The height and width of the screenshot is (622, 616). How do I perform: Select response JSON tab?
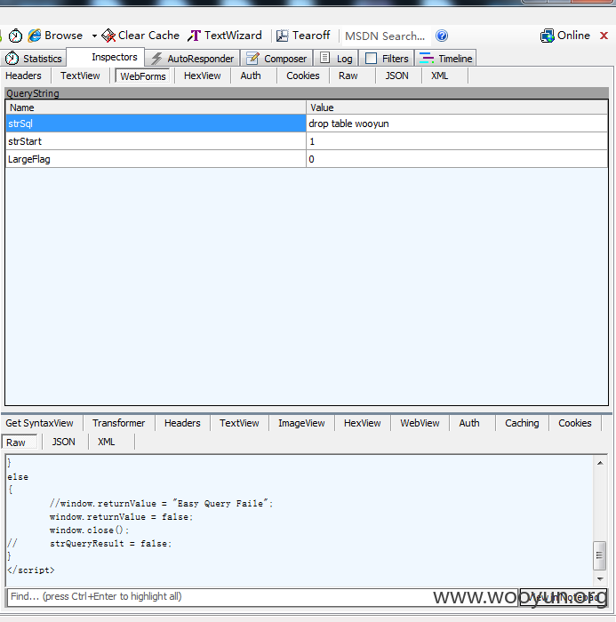click(63, 442)
